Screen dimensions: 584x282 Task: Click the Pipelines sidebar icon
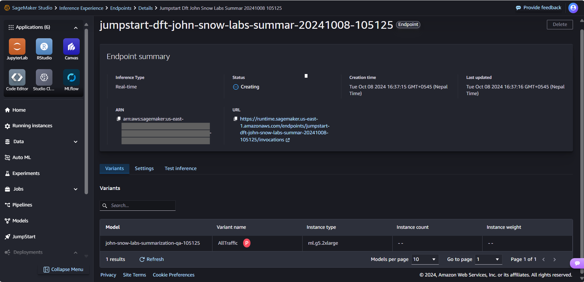8,205
